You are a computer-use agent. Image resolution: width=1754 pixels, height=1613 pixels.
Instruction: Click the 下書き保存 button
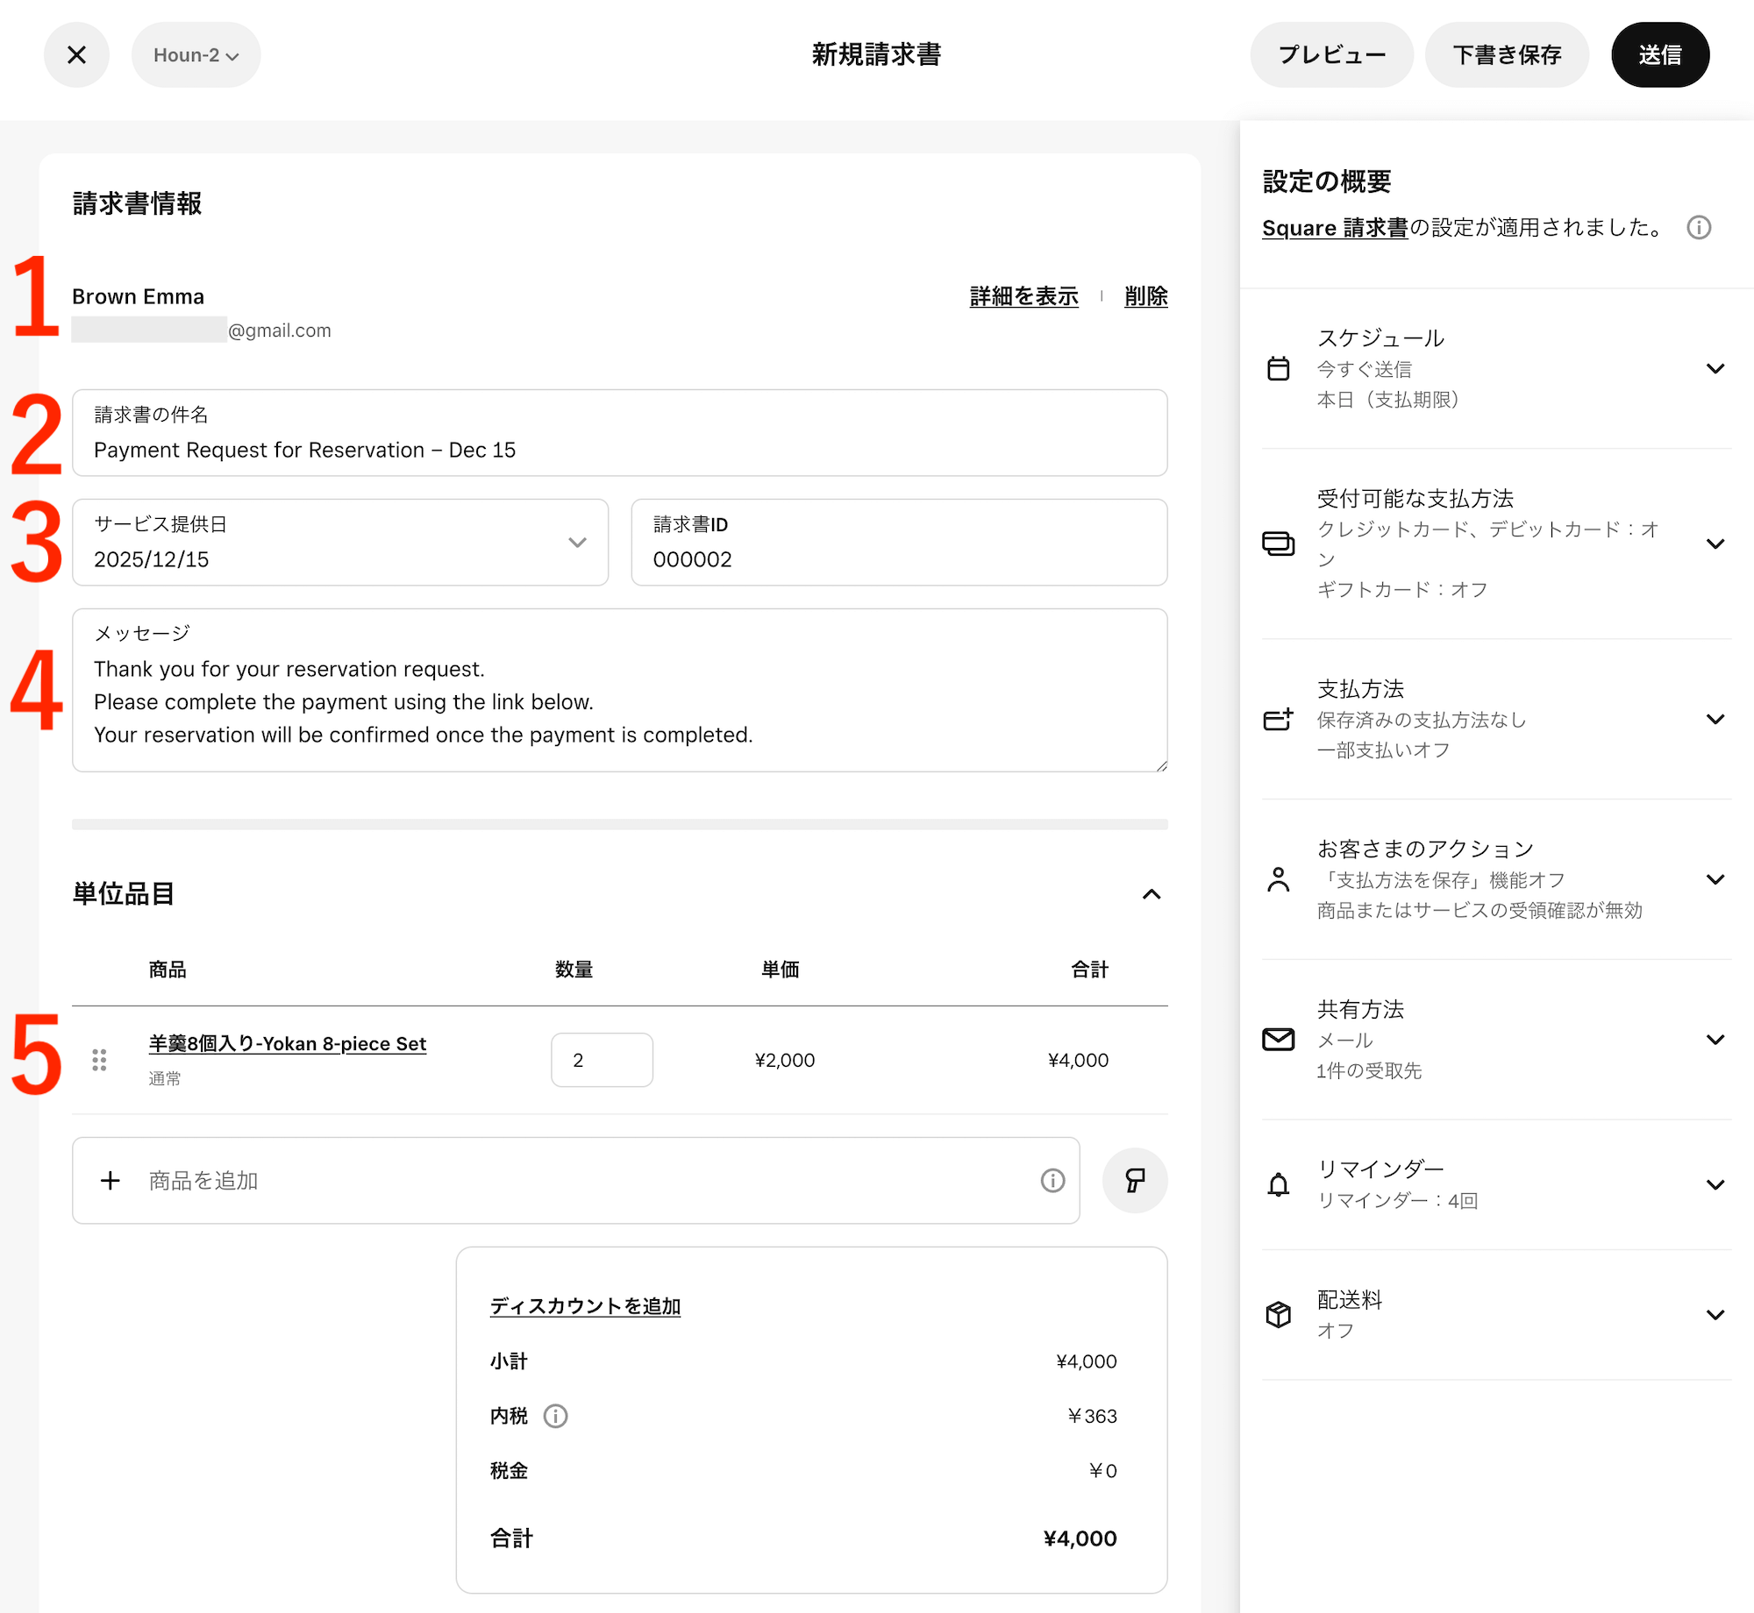pyautogui.click(x=1506, y=54)
